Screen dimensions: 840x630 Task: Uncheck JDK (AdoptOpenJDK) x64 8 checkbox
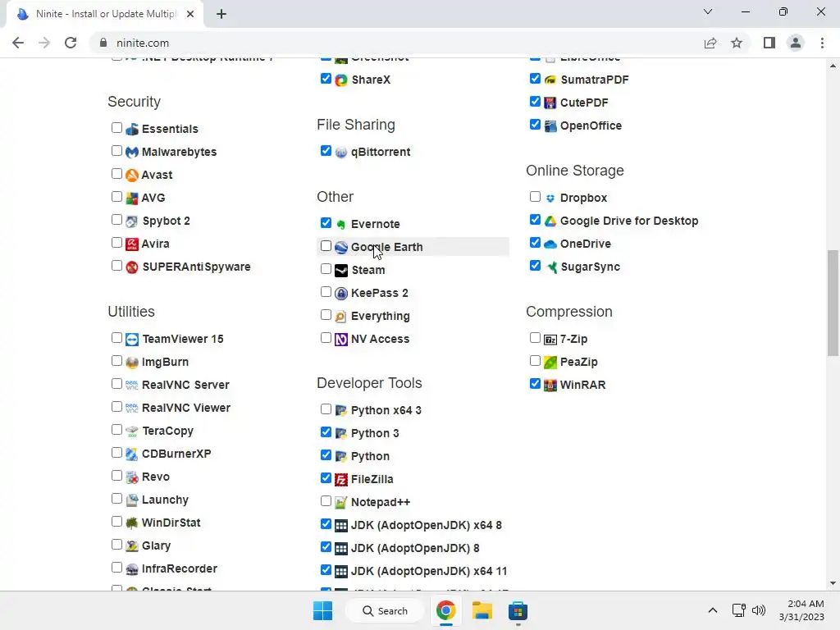(x=326, y=524)
